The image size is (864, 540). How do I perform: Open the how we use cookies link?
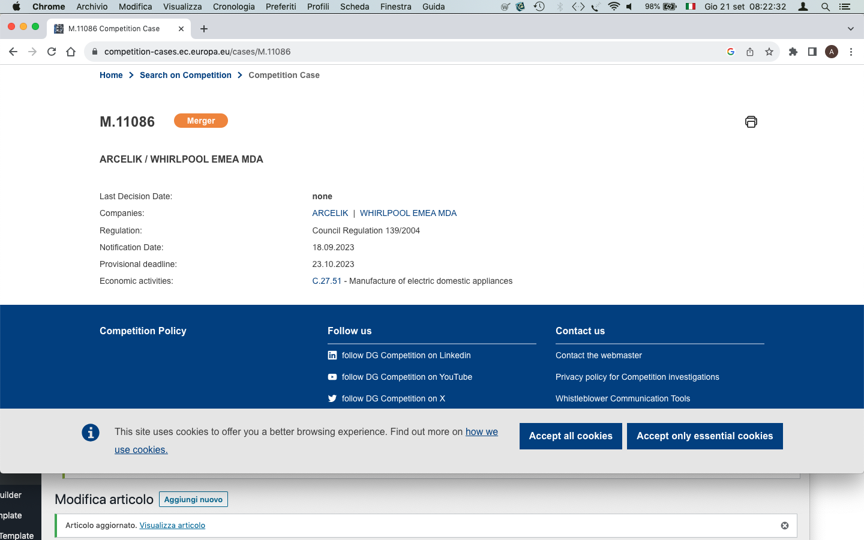pos(482,432)
